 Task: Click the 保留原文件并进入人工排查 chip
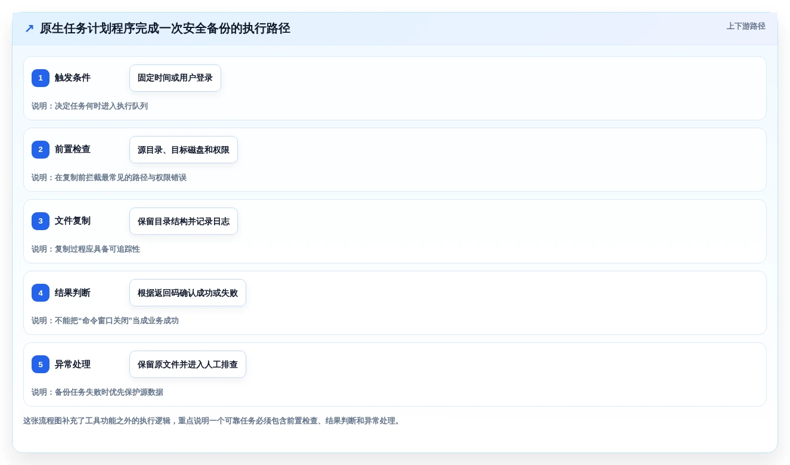(188, 364)
